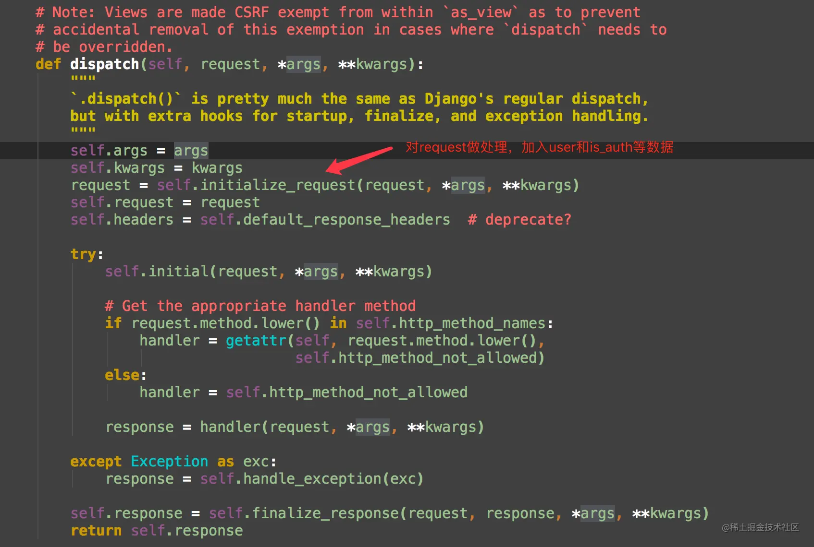The height and width of the screenshot is (547, 814).
Task: Click 'http_method_names' in the if condition
Action: pyautogui.click(x=472, y=323)
